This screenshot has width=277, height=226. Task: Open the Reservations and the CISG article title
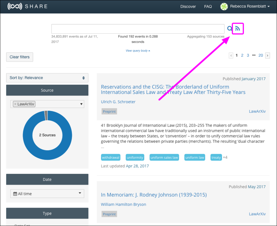[x=173, y=89]
